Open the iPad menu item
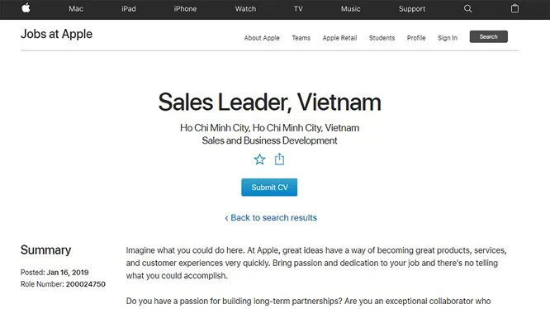Screen dimensions: 550x309 click(x=129, y=9)
